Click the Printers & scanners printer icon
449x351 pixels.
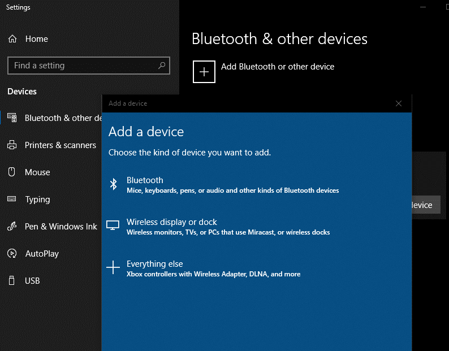(12, 145)
